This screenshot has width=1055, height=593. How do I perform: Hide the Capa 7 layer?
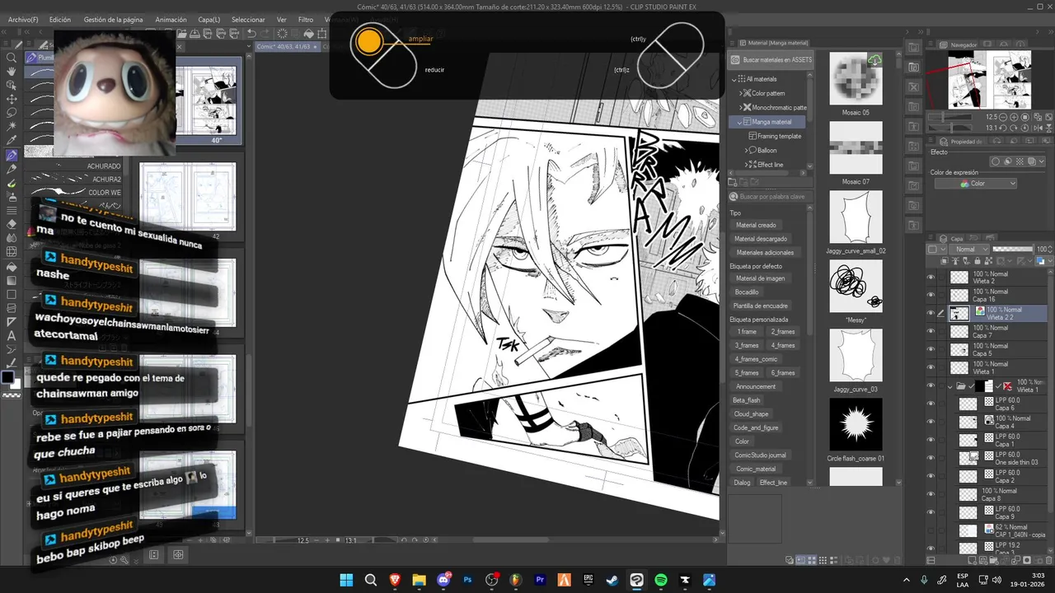click(931, 331)
